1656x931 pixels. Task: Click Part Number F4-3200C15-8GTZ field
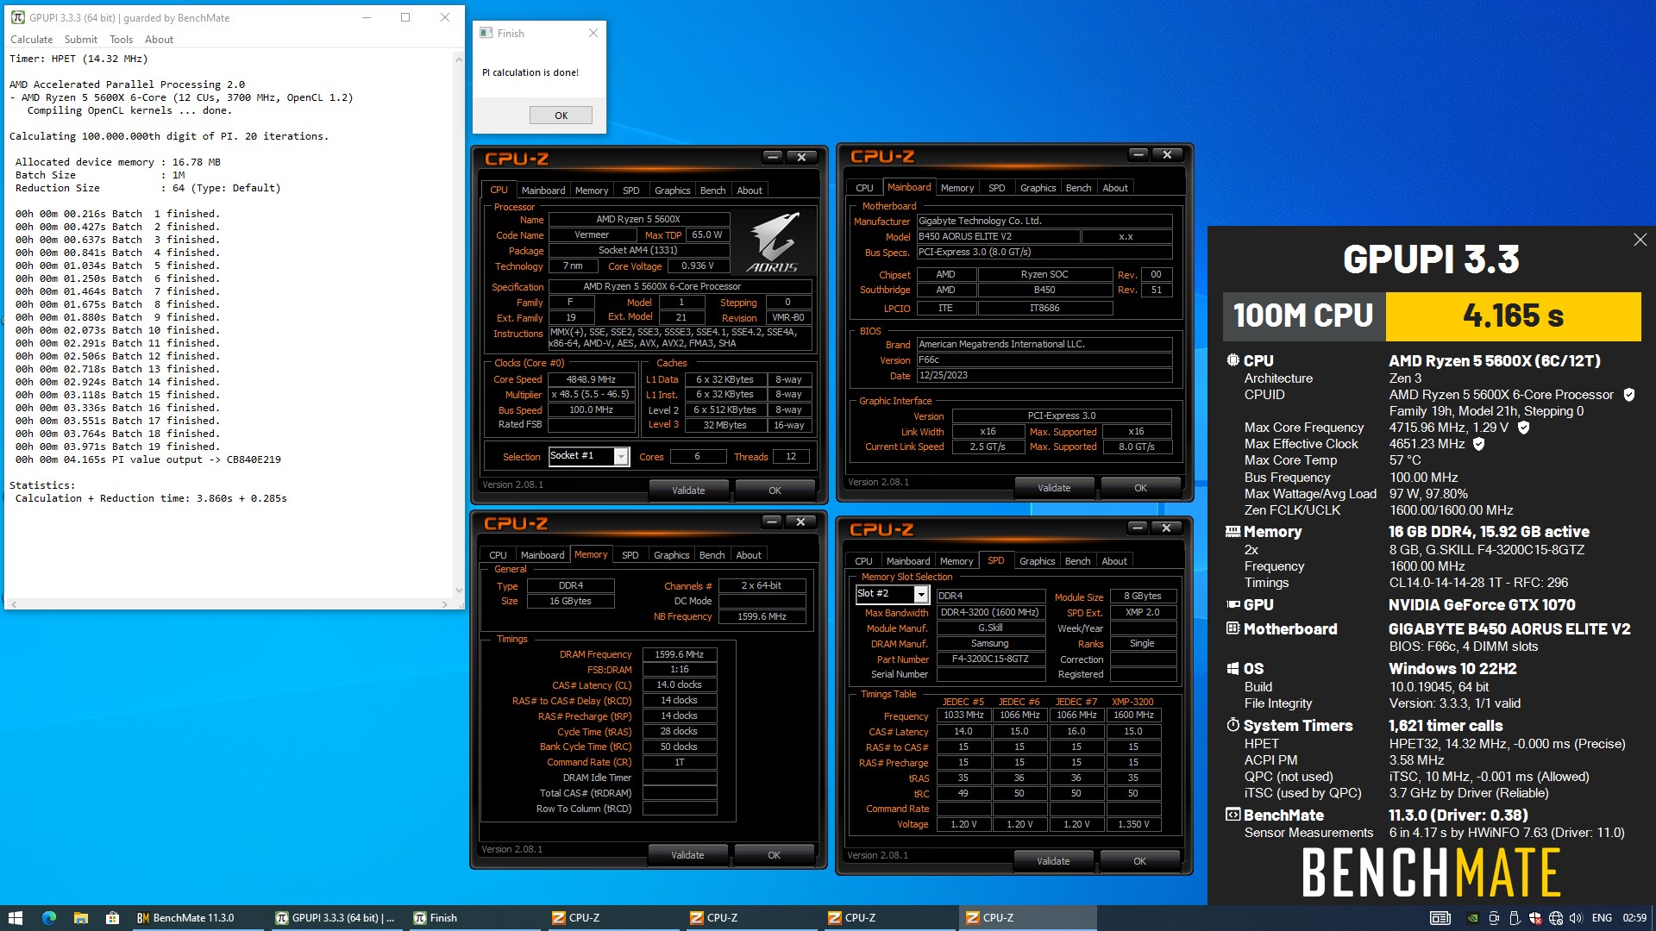click(989, 659)
